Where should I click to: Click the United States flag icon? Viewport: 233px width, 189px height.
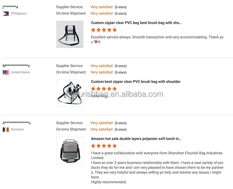click(x=6, y=72)
